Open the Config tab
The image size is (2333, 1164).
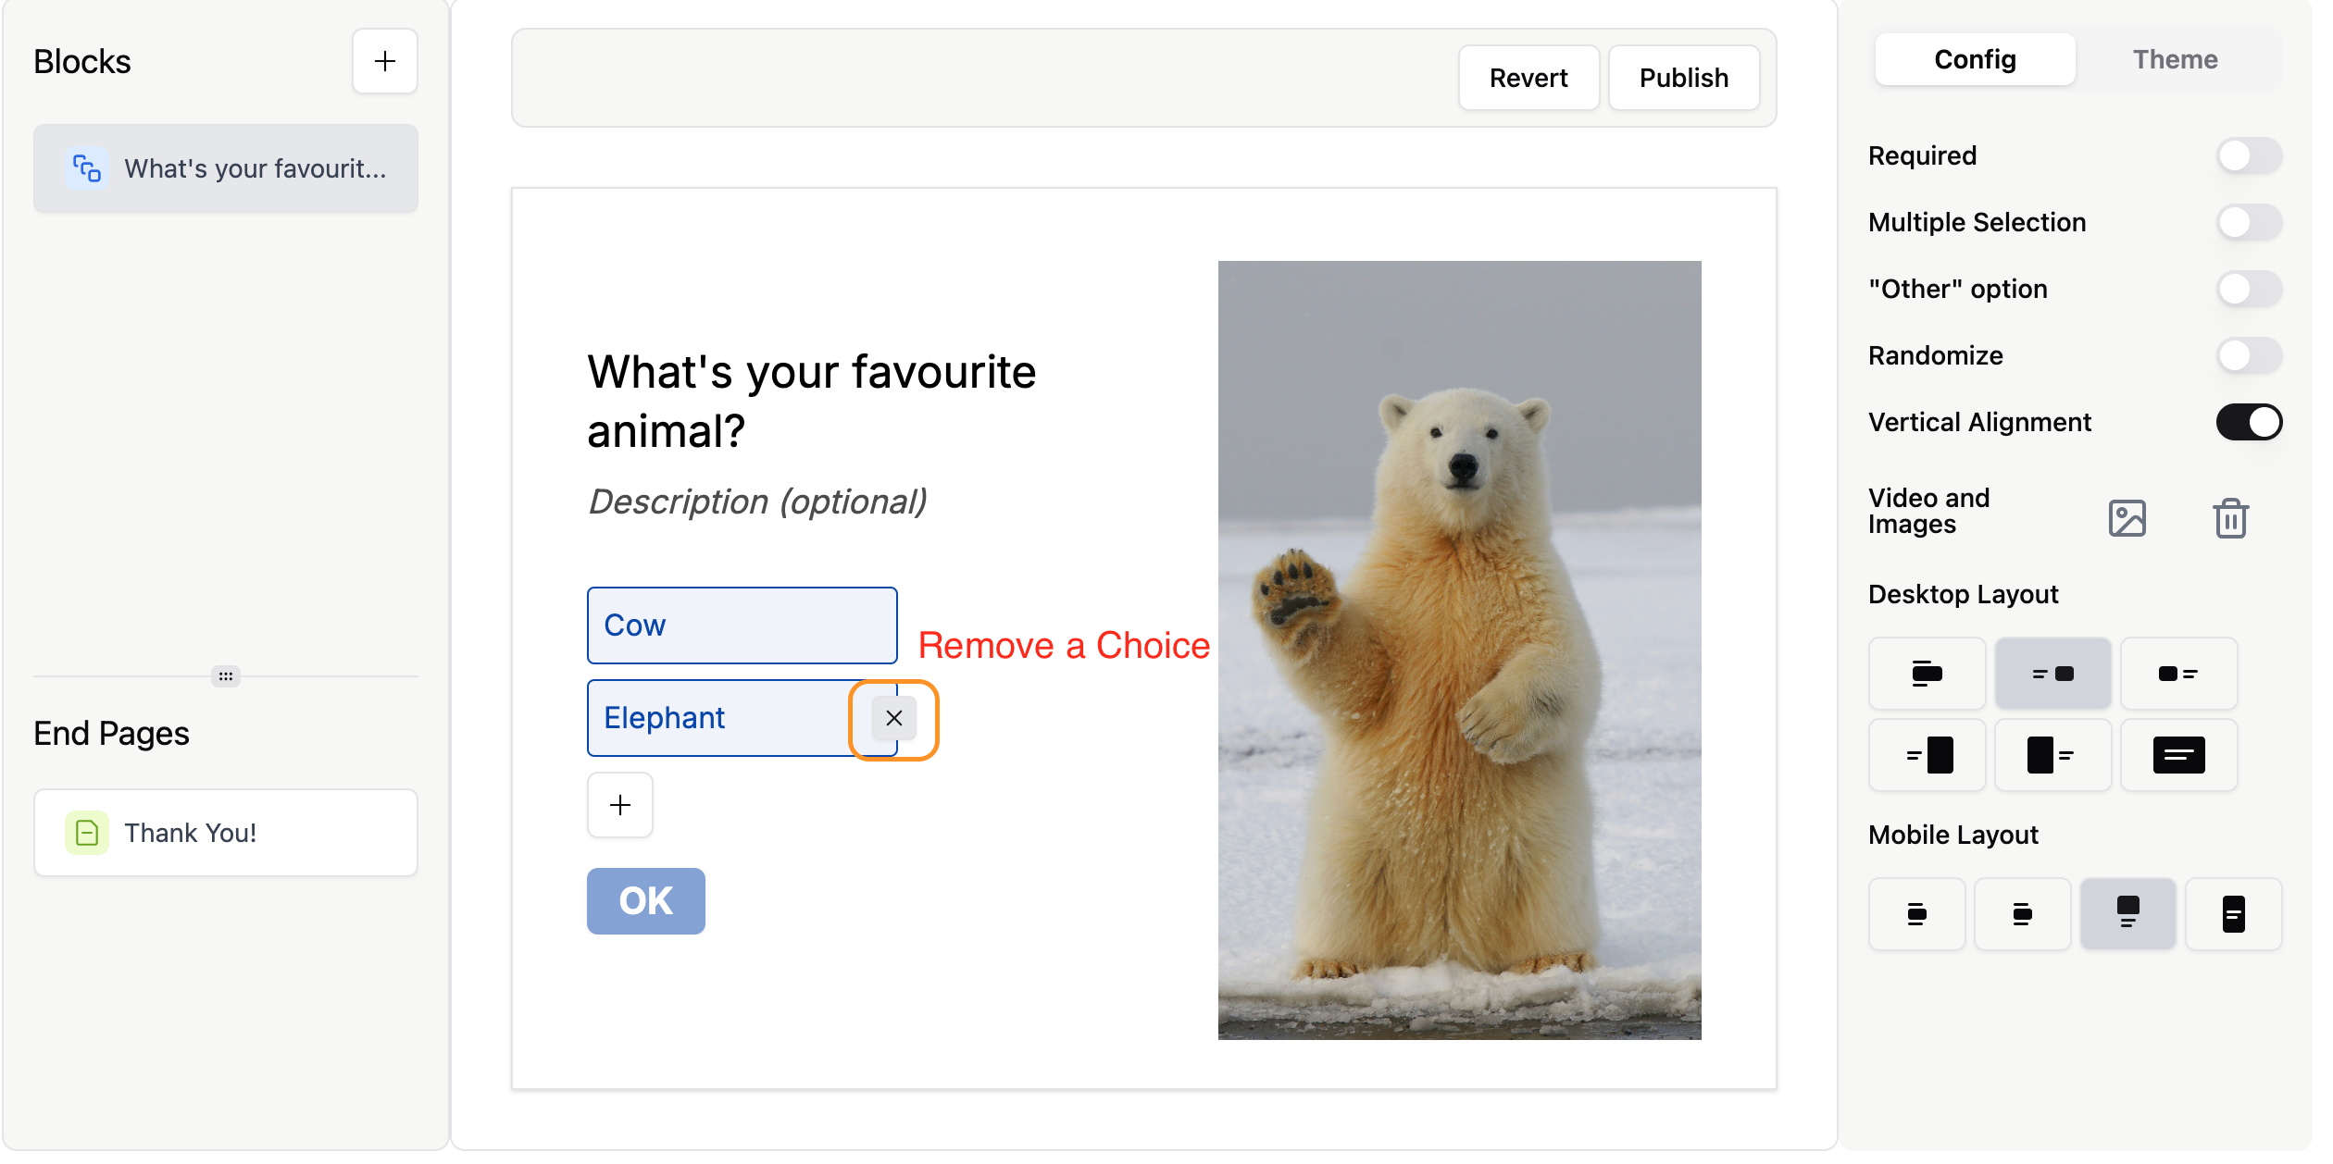(1974, 59)
